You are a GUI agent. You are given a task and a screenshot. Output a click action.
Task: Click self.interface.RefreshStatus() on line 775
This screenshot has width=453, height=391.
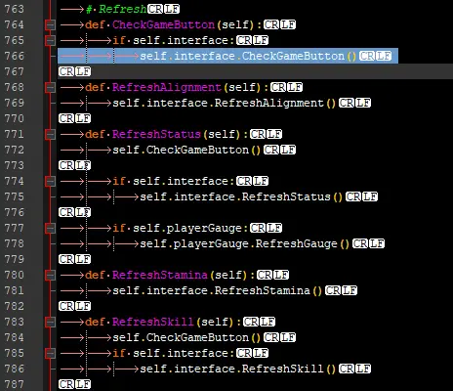click(241, 196)
